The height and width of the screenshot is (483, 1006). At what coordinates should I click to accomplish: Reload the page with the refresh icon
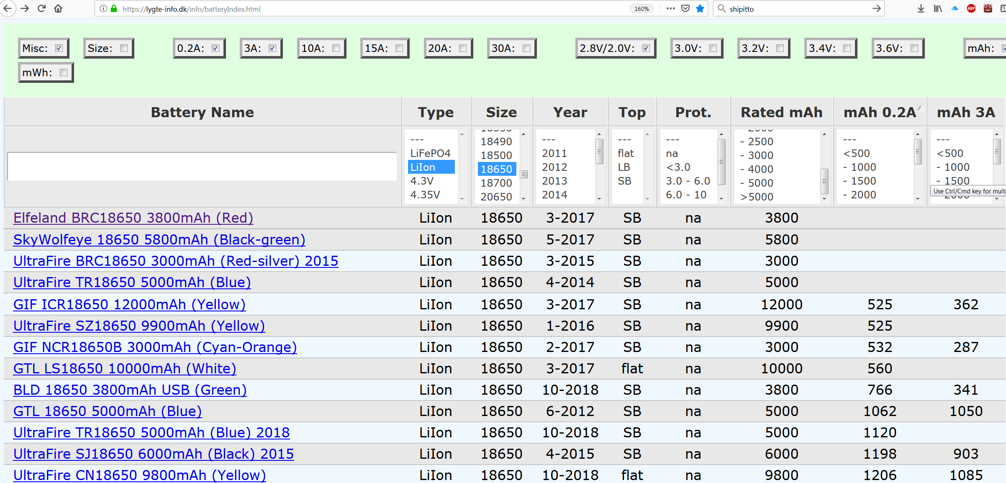pyautogui.click(x=41, y=8)
